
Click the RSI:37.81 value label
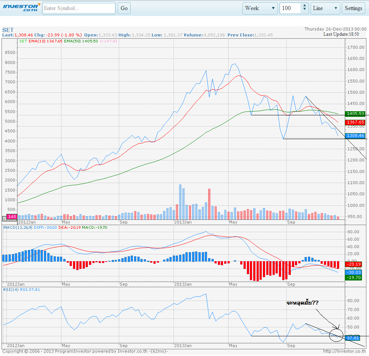30,289
